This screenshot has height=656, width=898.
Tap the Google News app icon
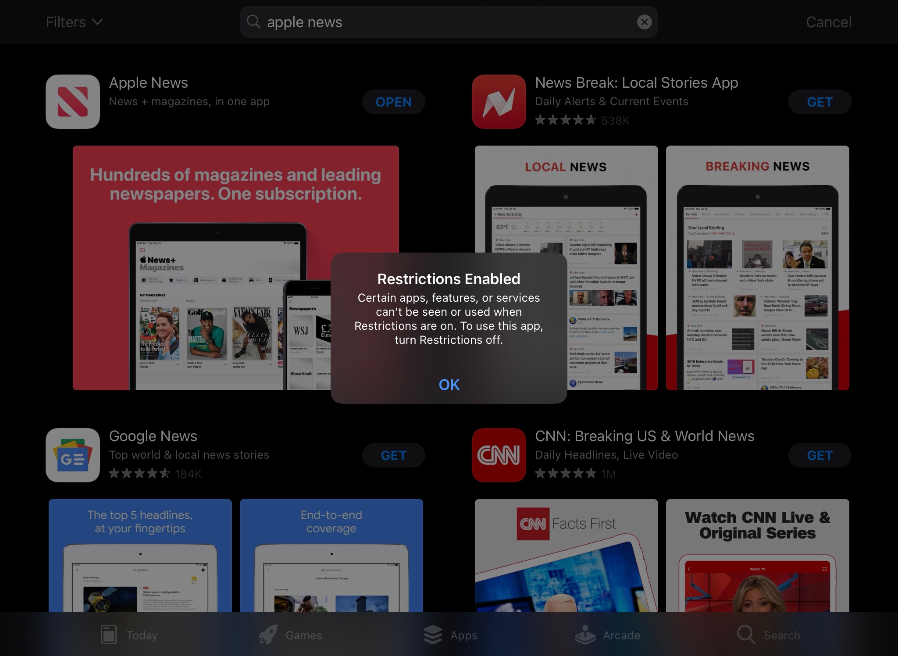73,455
